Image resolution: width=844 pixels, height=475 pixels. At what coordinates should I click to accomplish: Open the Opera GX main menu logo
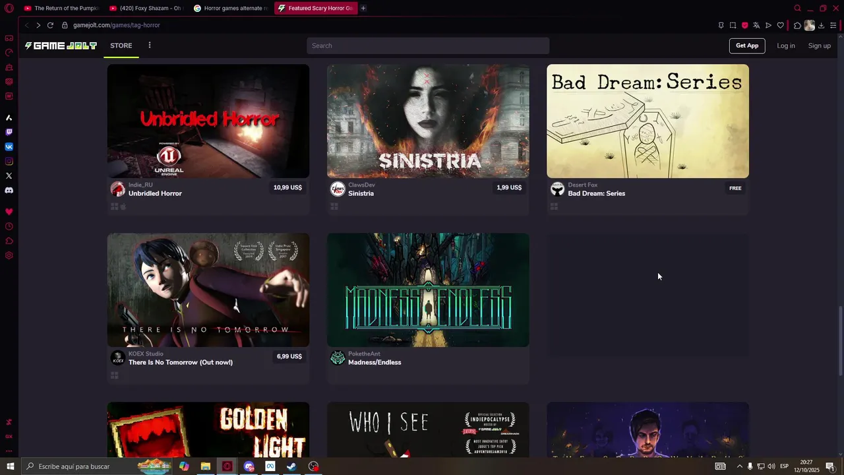[9, 8]
